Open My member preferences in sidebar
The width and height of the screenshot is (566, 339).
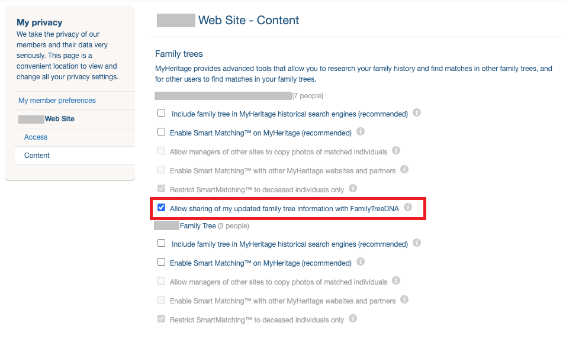57,101
